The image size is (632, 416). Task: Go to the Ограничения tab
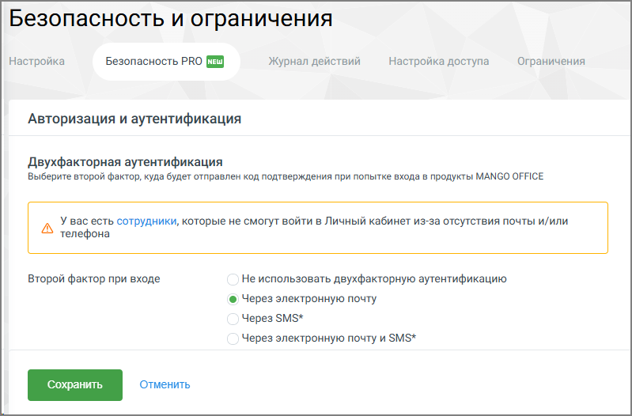(x=551, y=61)
